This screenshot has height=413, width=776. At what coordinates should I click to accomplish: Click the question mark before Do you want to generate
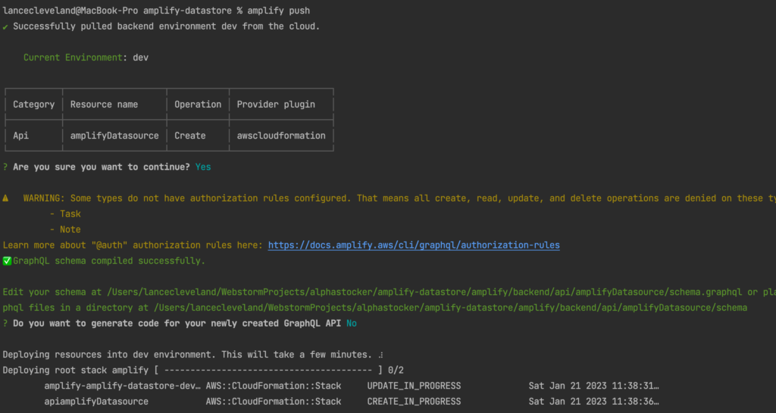coord(5,324)
